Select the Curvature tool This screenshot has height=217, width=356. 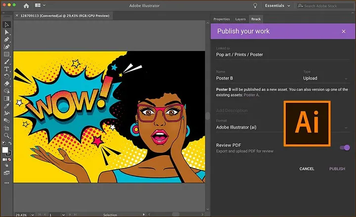[x=6, y=47]
